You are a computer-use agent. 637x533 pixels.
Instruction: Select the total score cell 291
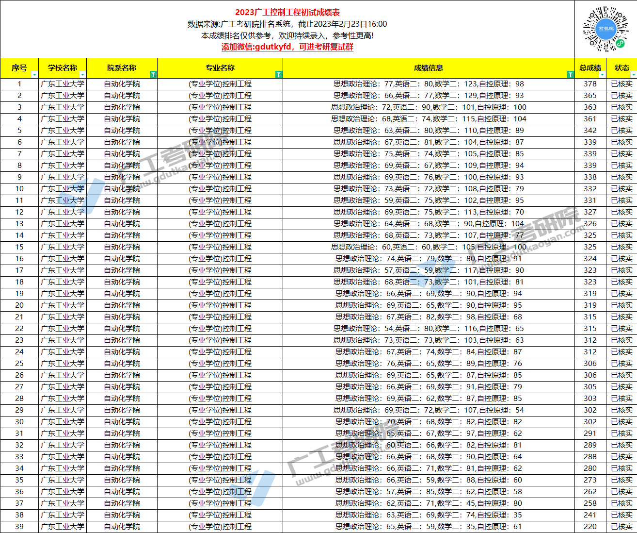pyautogui.click(x=590, y=433)
